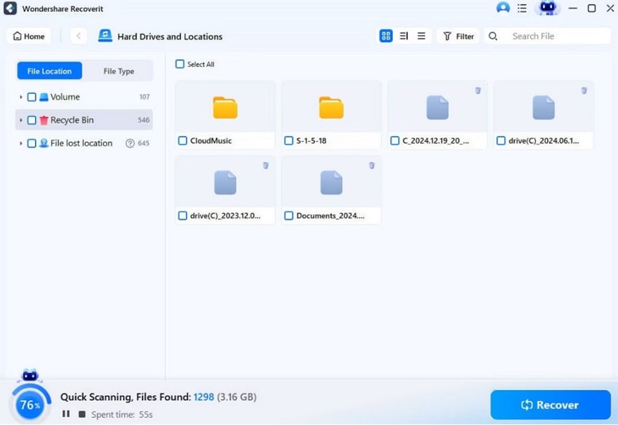
Task: Expand the Recycle Bin tree node
Action: tap(21, 120)
